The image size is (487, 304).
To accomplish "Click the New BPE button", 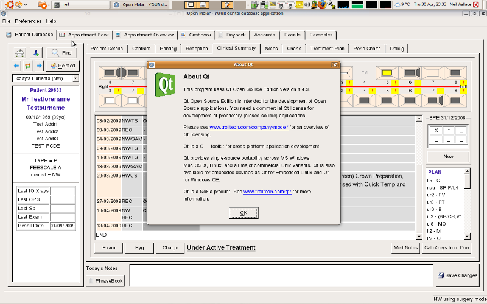I will click(x=447, y=156).
